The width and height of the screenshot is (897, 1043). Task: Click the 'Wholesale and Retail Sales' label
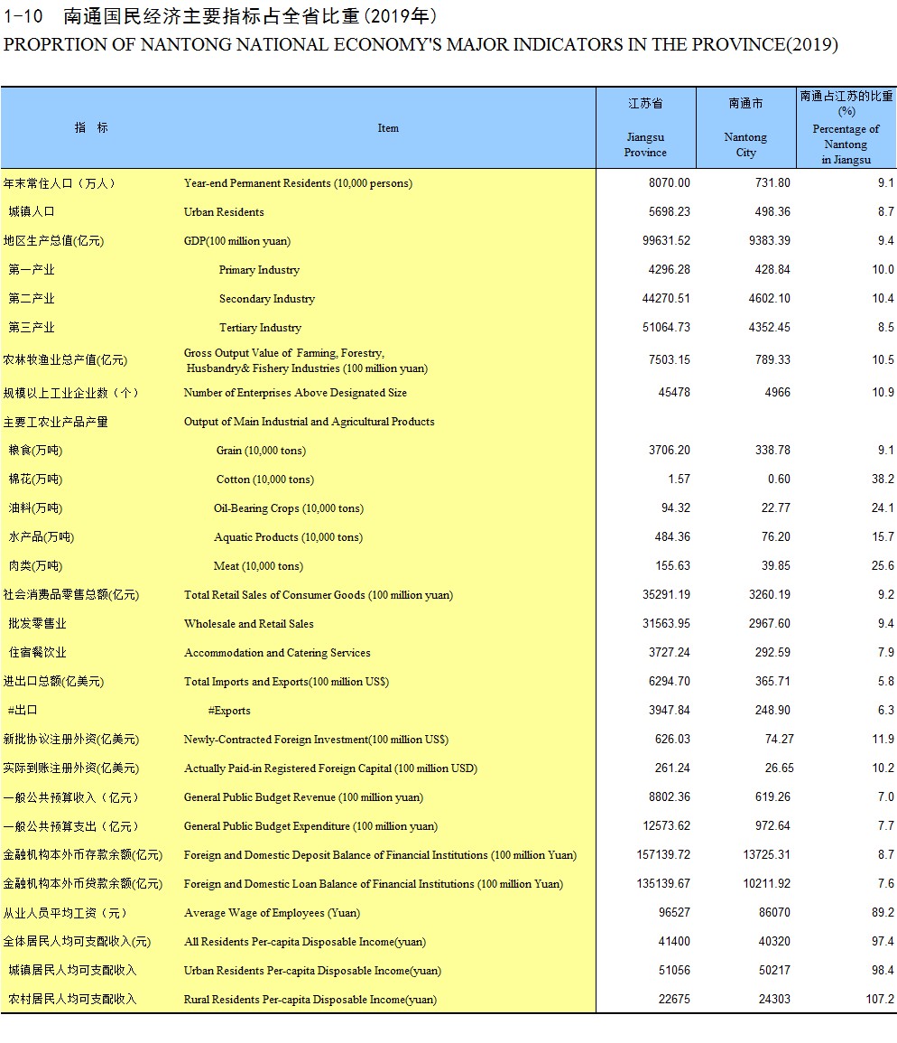(249, 624)
